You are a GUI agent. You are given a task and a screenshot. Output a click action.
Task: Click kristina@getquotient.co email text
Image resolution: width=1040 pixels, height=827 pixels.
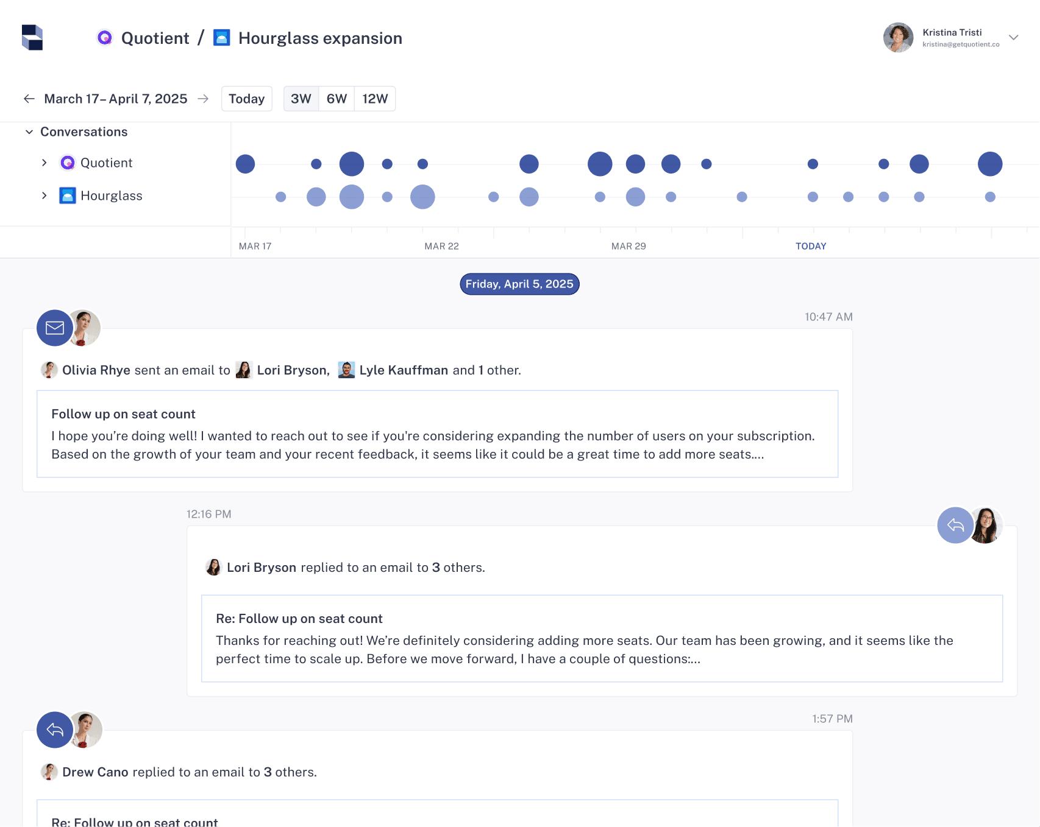[961, 44]
